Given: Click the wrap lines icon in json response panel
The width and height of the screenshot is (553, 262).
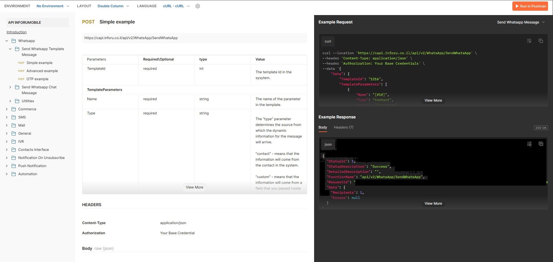Looking at the screenshot, I should point(529,144).
